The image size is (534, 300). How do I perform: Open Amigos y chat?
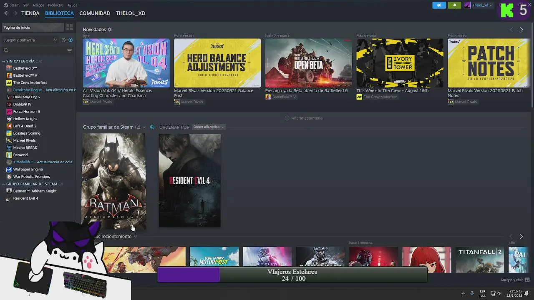tap(515, 280)
